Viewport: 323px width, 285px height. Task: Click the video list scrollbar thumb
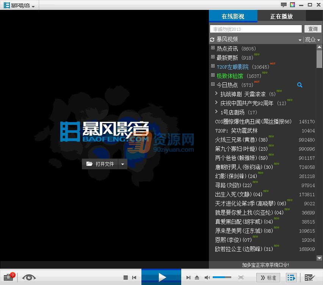[319, 59]
